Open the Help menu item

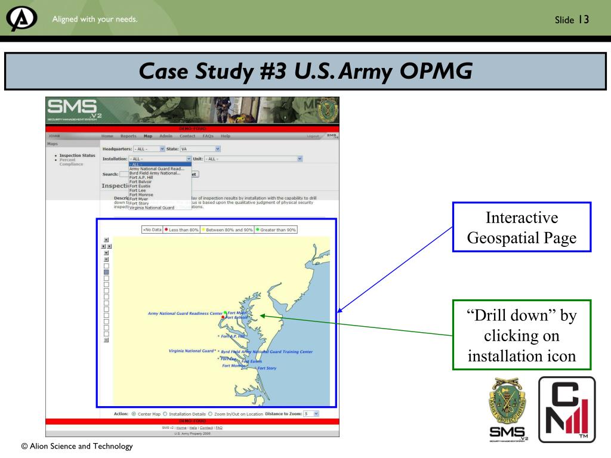pos(226,137)
